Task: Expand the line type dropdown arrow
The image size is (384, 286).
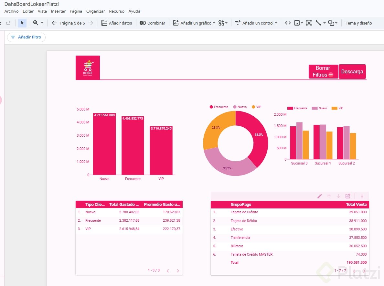Action: pyautogui.click(x=325, y=23)
